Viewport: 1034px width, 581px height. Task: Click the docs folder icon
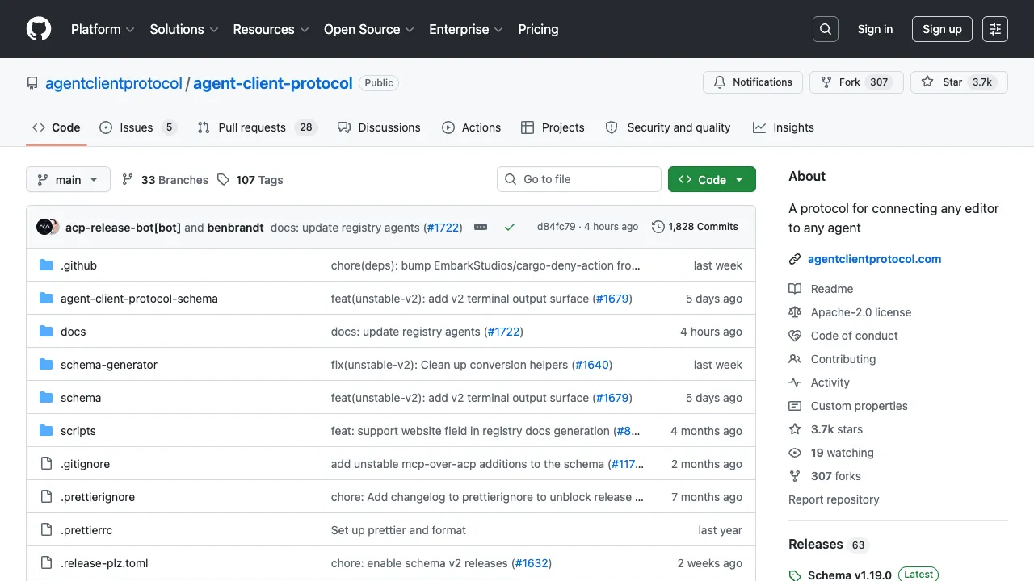(46, 332)
